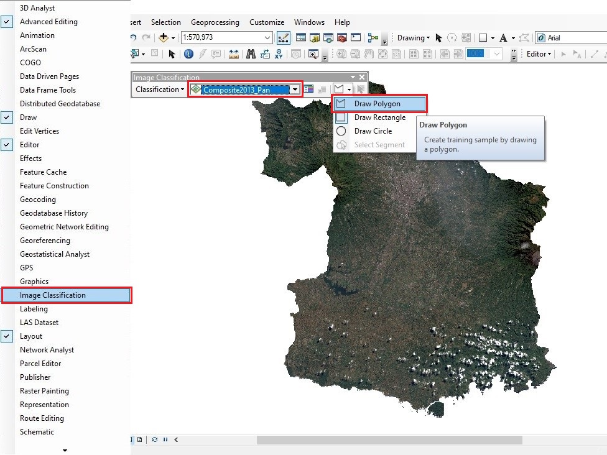Open the Composite2013_Pan layer dropdown
The width and height of the screenshot is (607, 455).
(295, 90)
